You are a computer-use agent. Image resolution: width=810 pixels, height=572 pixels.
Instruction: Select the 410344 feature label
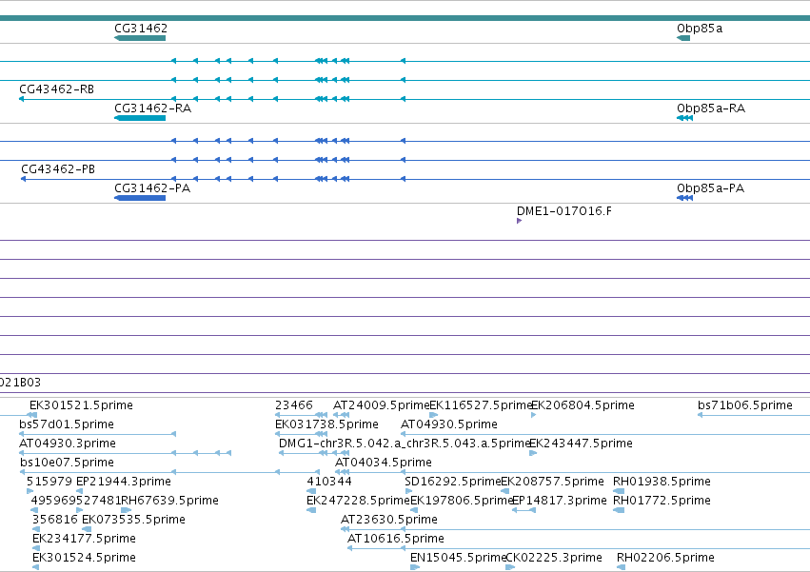click(329, 483)
